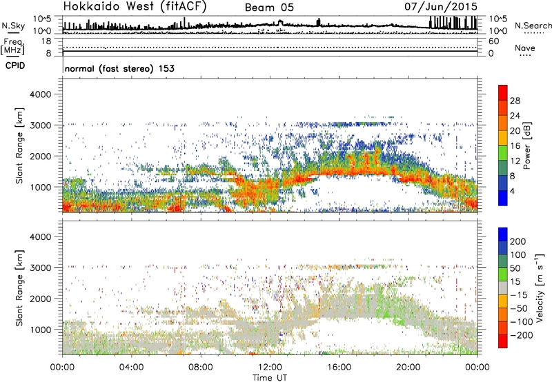
Task: Click the '60' Nave axis tick
Action: [x=493, y=41]
